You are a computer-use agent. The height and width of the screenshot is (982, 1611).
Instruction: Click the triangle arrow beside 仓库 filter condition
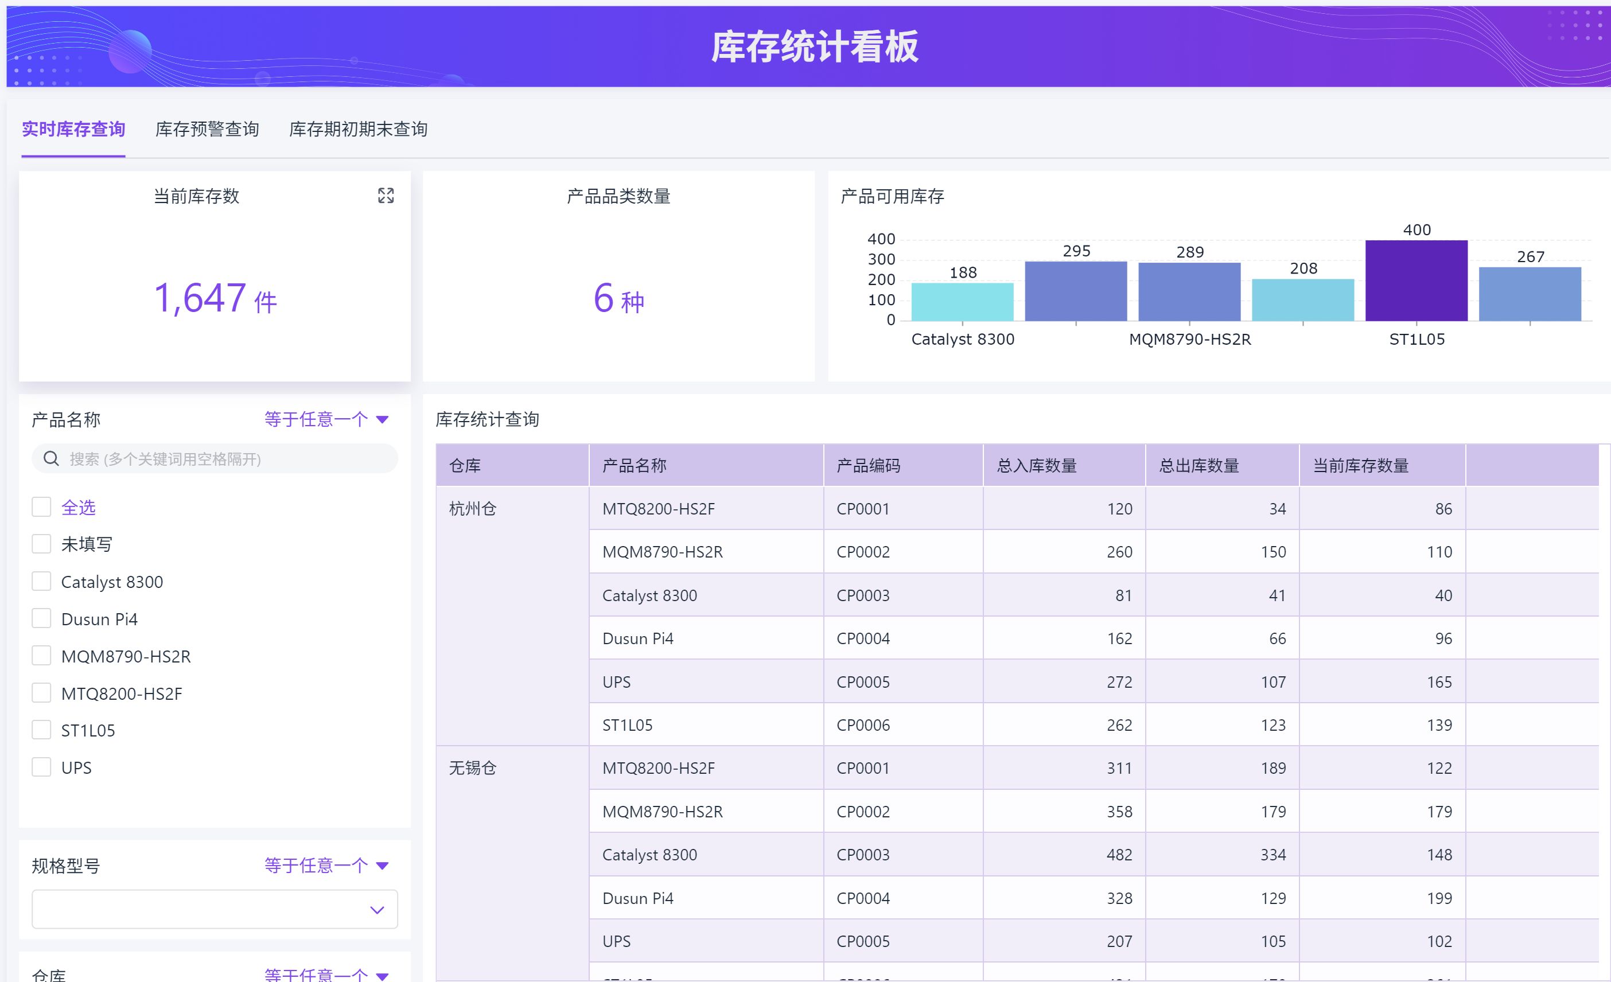383,976
